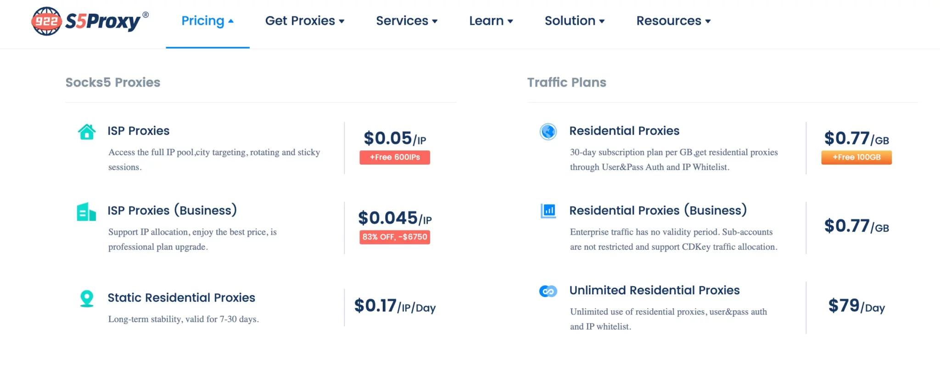940x369 pixels.
Task: Click the 83% OFF, -$6750 badge
Action: click(395, 237)
